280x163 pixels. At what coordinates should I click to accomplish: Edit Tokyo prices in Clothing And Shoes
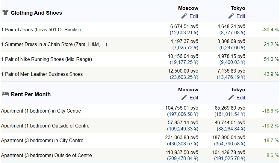[241, 16]
